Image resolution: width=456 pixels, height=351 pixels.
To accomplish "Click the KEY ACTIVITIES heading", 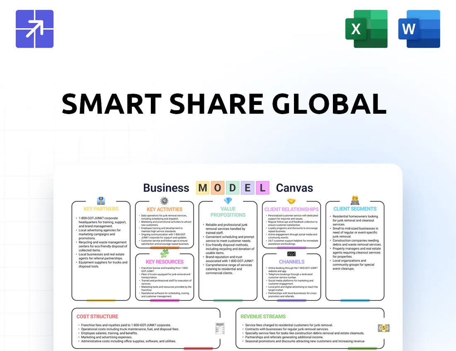I will [164, 209].
